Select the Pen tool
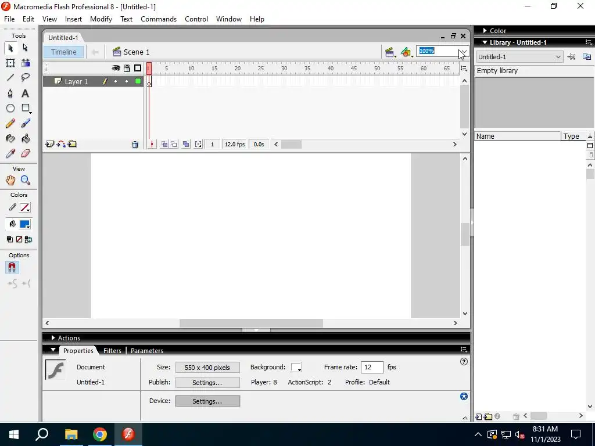595x446 pixels. (10, 93)
